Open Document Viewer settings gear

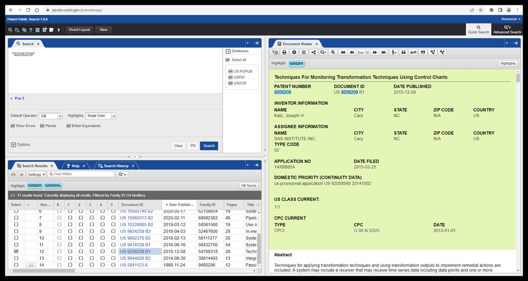coord(294,52)
